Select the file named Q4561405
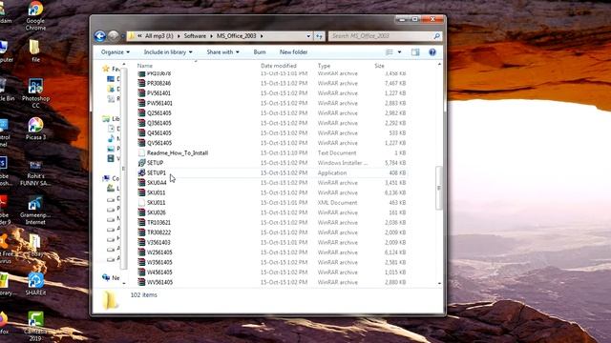Viewport: 611px width, 343px height. [x=159, y=133]
